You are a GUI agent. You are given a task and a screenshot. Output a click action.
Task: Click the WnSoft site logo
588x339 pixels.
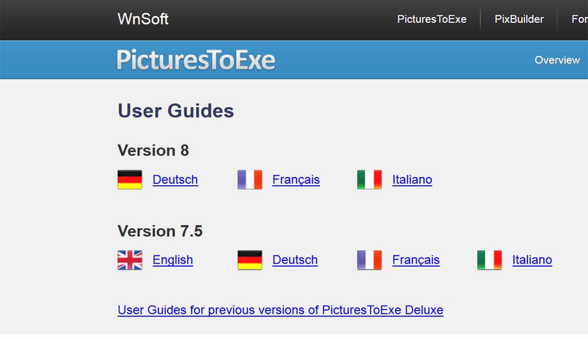click(x=143, y=19)
